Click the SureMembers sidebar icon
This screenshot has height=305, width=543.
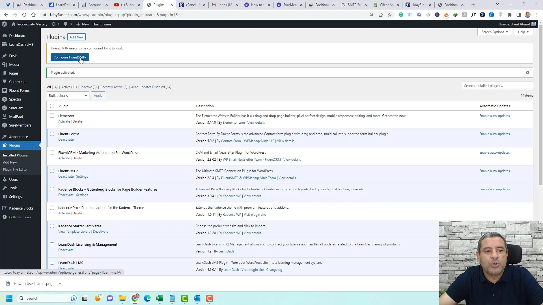(x=5, y=125)
